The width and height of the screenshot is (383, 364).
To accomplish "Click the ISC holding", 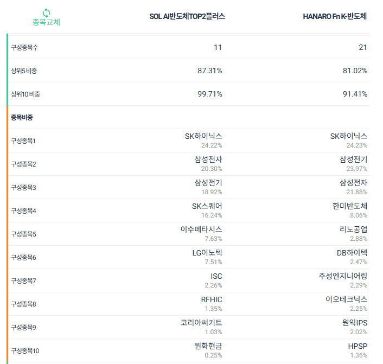I will 216,276.
